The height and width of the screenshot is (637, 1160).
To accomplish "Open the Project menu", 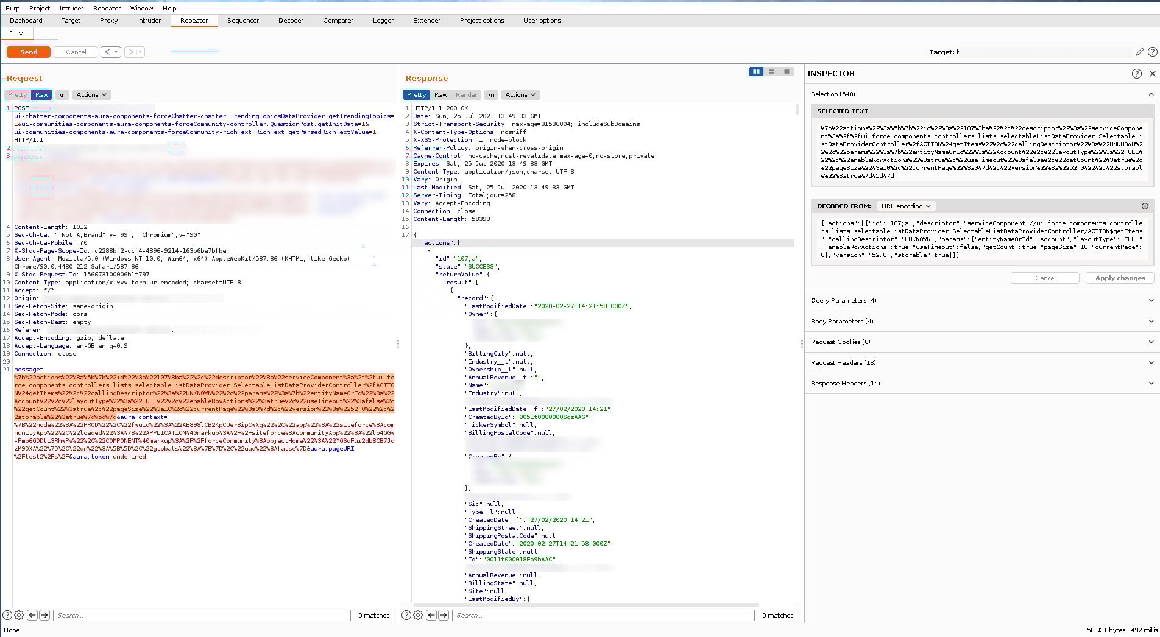I will pyautogui.click(x=40, y=9).
